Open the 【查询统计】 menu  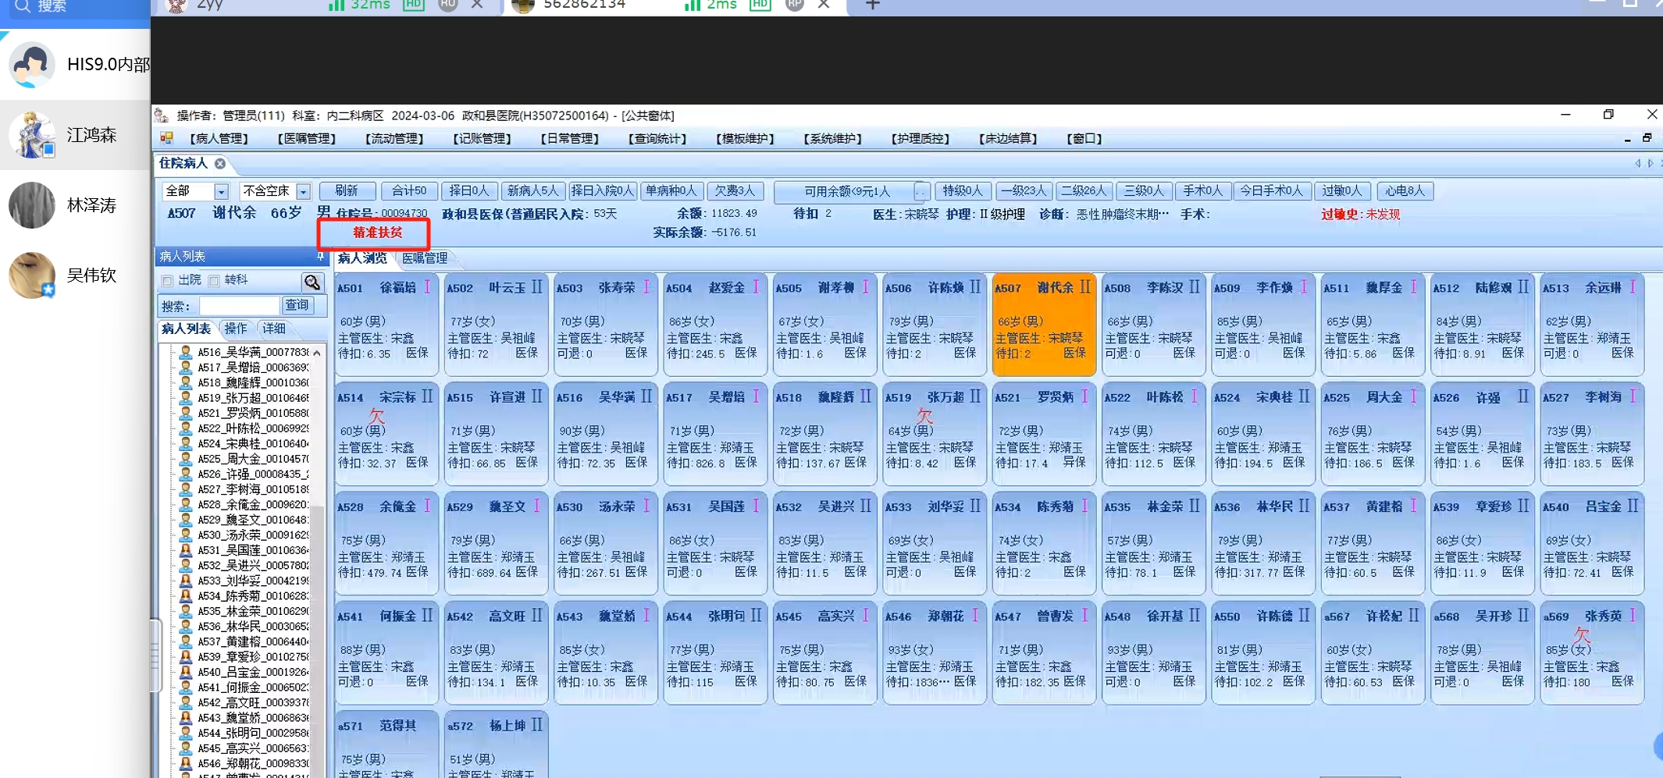coord(657,139)
